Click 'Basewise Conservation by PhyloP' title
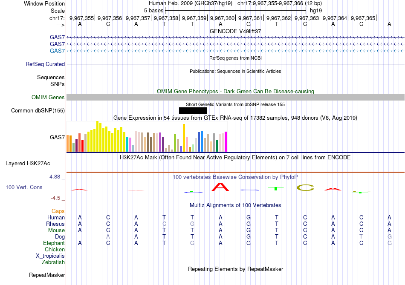 (x=235, y=177)
